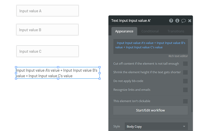Switch to the Appearance tab

[124, 31]
